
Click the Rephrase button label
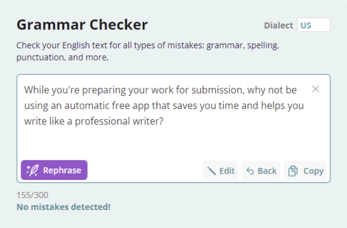62,170
